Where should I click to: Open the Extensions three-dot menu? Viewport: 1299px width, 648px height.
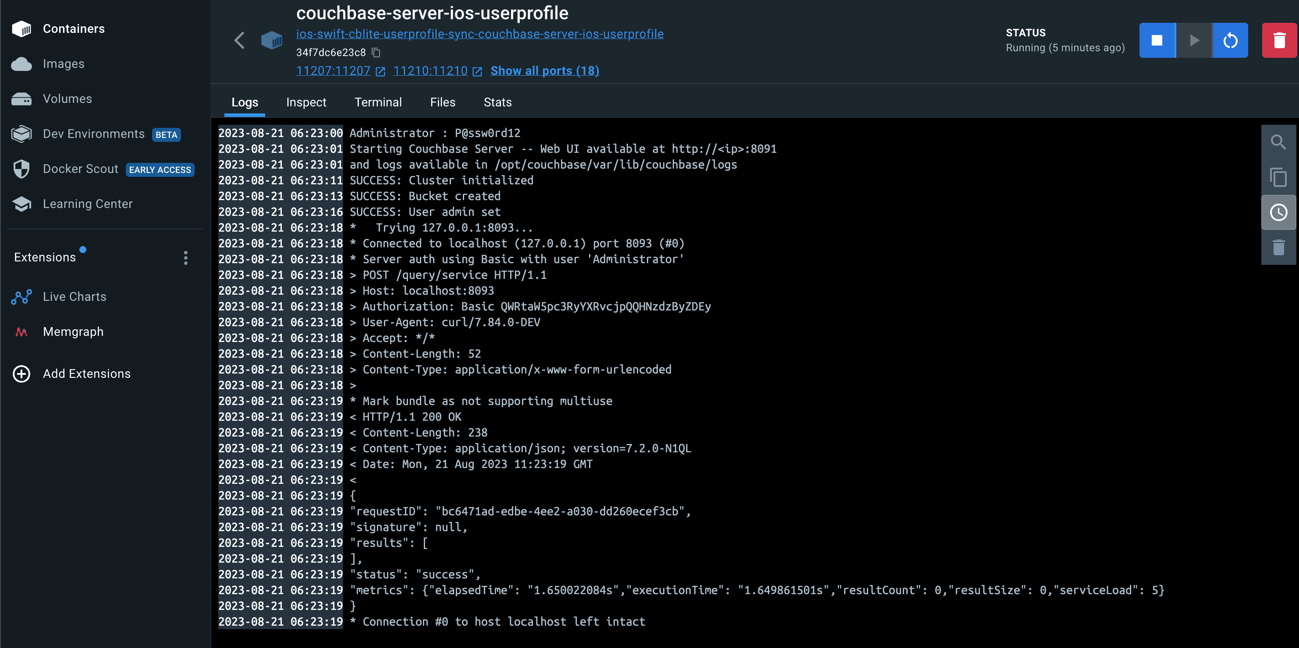click(x=185, y=258)
